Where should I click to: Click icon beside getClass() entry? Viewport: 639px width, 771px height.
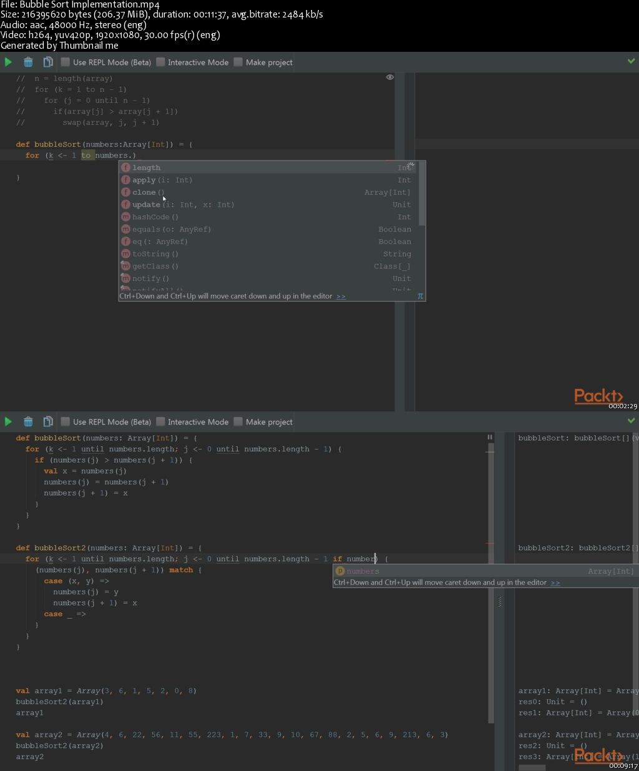click(125, 266)
